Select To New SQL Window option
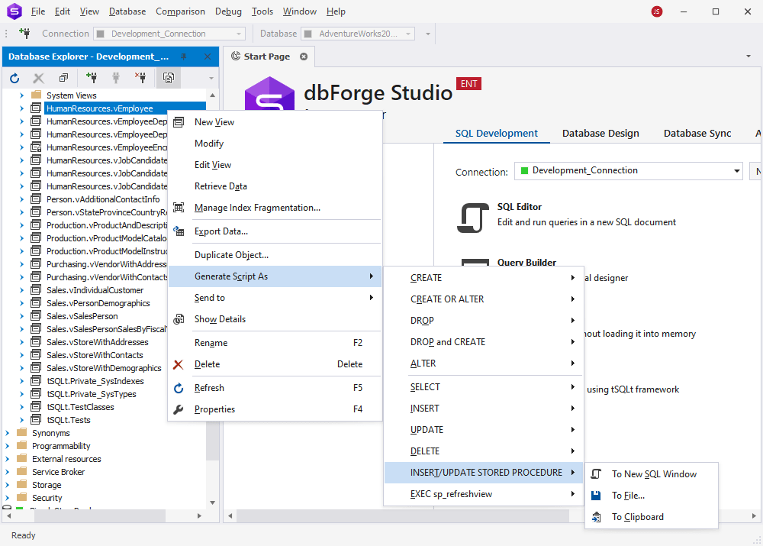 tap(656, 474)
